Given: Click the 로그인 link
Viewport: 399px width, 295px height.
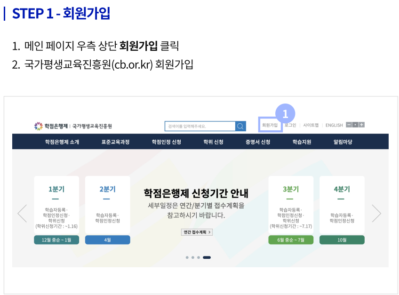Looking at the screenshot, I should tap(290, 125).
